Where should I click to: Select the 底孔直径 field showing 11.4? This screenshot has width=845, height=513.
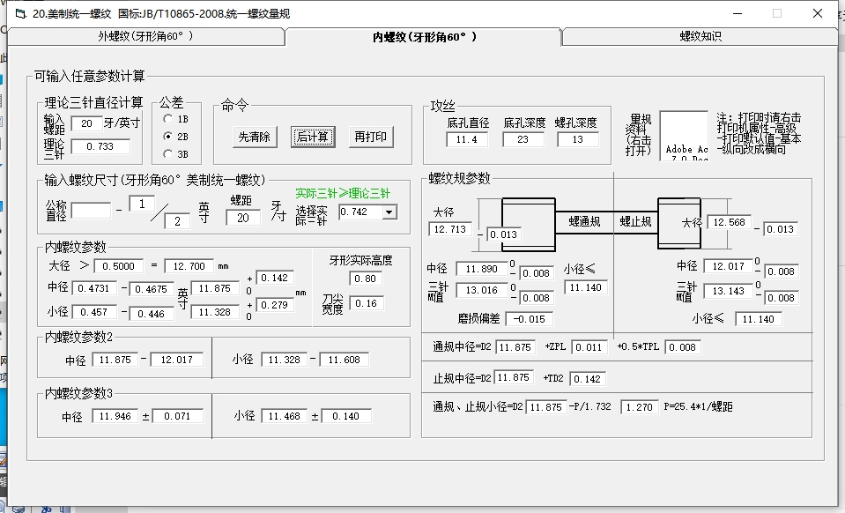tap(467, 139)
